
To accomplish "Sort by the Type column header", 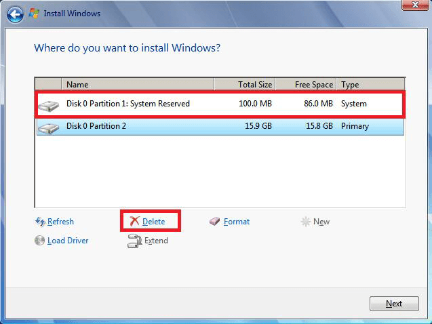I will 370,84.
